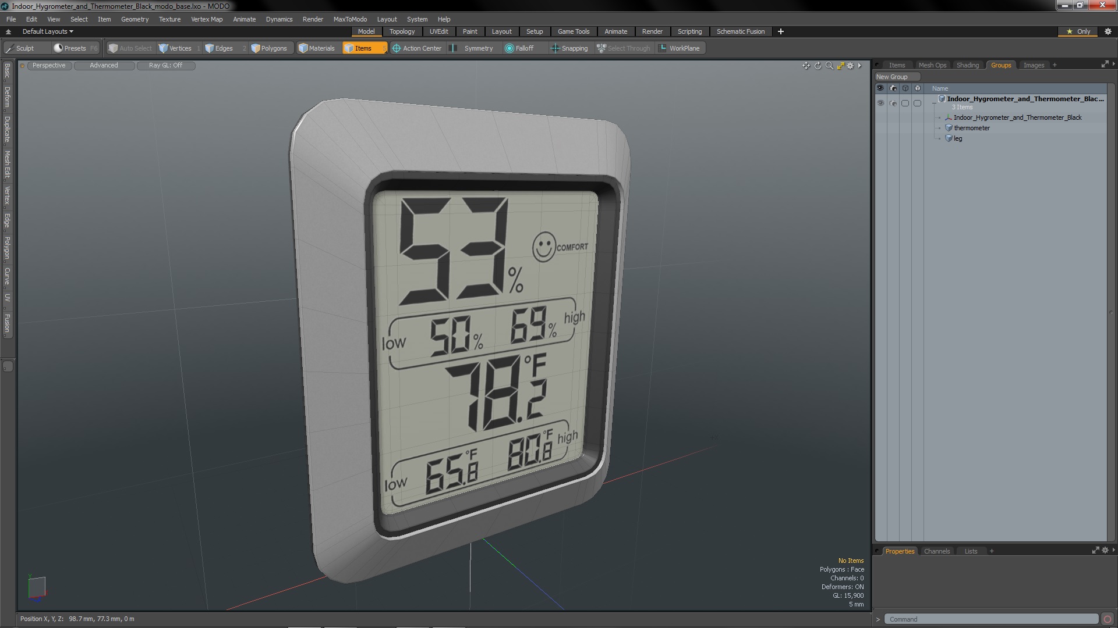
Task: Toggle render camera icon for the hygrometer group
Action: pos(893,103)
